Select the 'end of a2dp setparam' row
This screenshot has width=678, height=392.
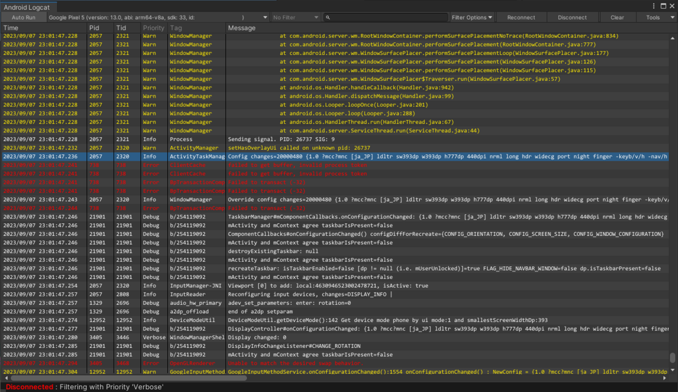tap(335, 312)
